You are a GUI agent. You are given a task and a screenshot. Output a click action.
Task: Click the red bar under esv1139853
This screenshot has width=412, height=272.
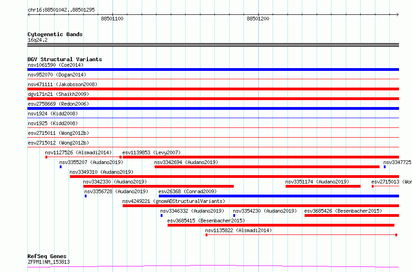(261, 157)
